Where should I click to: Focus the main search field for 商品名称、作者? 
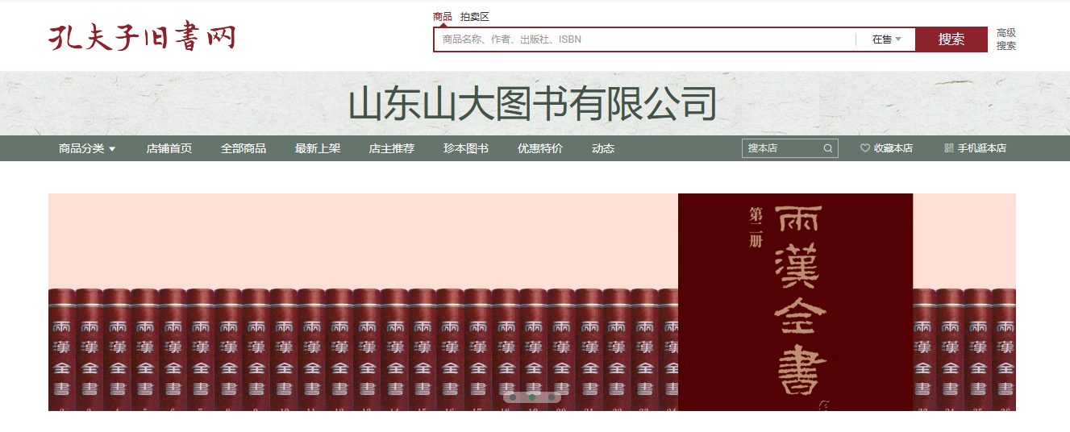click(645, 39)
